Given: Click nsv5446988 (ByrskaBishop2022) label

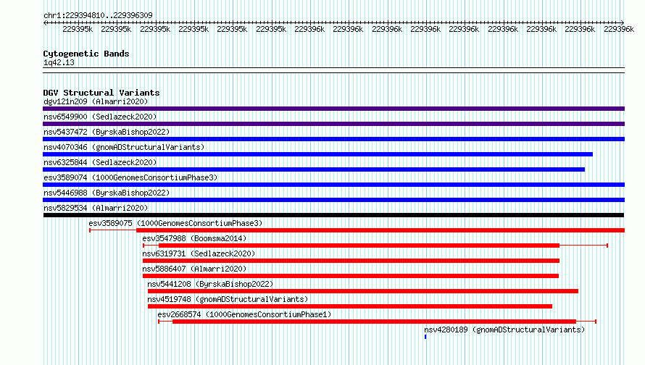Looking at the screenshot, I should click(107, 193).
